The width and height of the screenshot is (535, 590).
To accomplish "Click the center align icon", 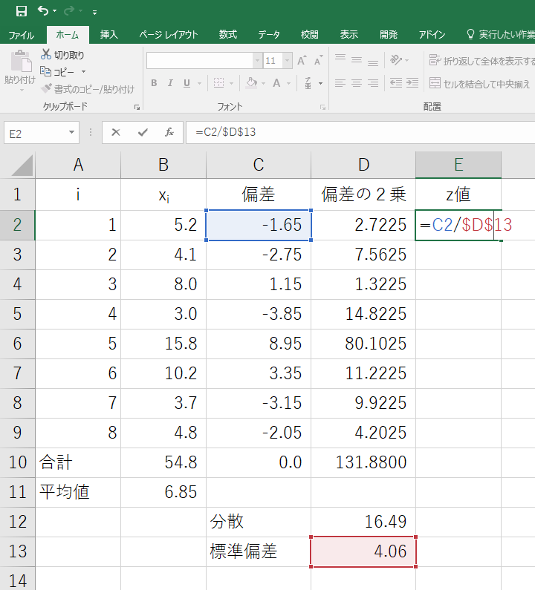I will click(x=357, y=83).
